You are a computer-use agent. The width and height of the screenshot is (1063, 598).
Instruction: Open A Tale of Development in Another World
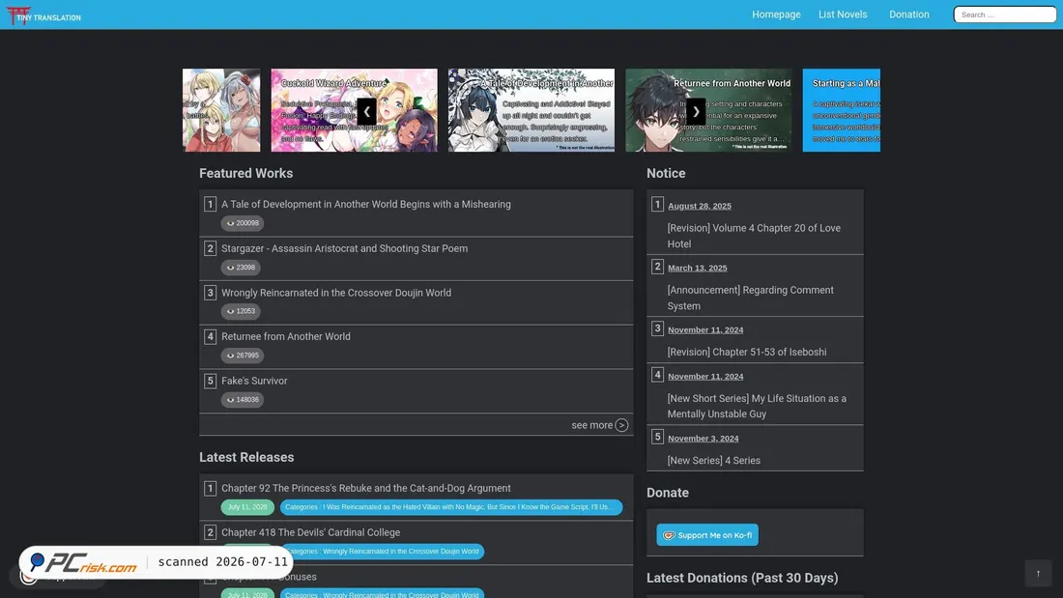(366, 204)
